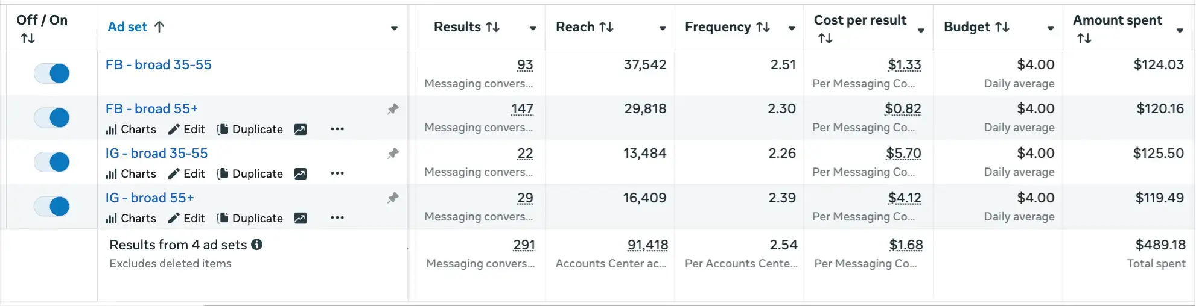Open insights arrow icon for FB - broad 55+
The image size is (1196, 306).
pyautogui.click(x=301, y=130)
